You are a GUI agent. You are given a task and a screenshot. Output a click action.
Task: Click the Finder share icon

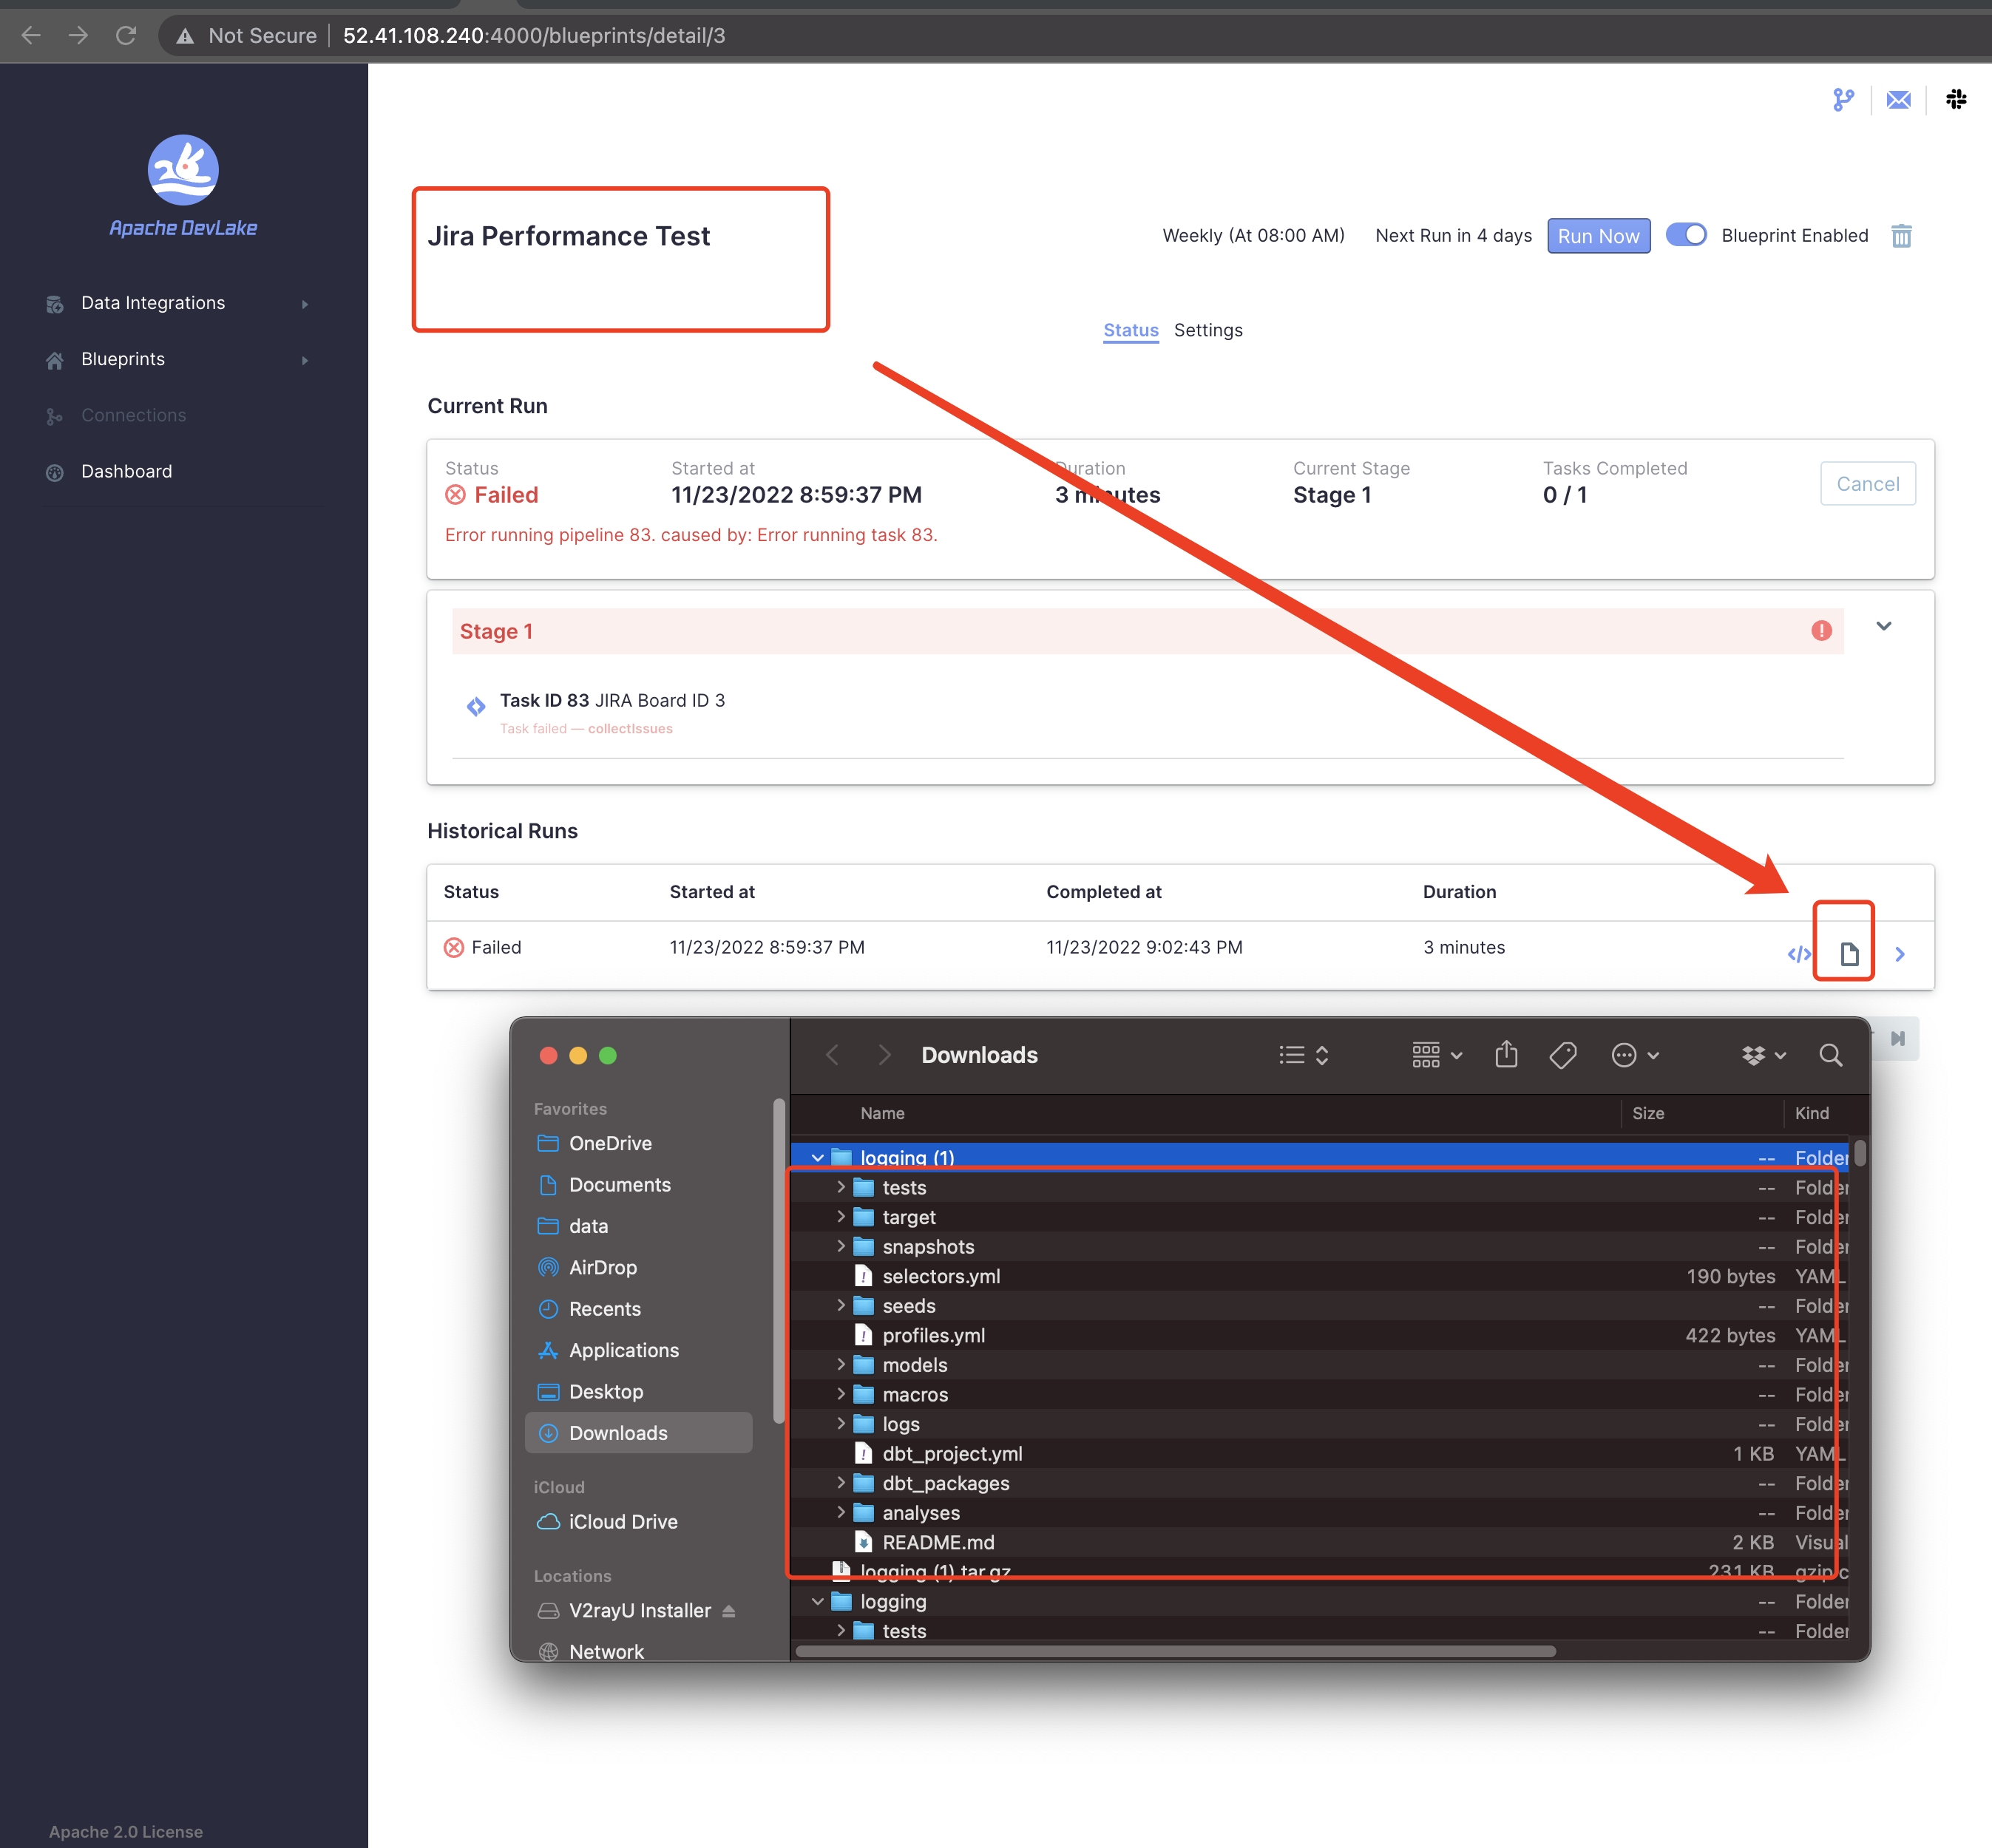(x=1505, y=1055)
